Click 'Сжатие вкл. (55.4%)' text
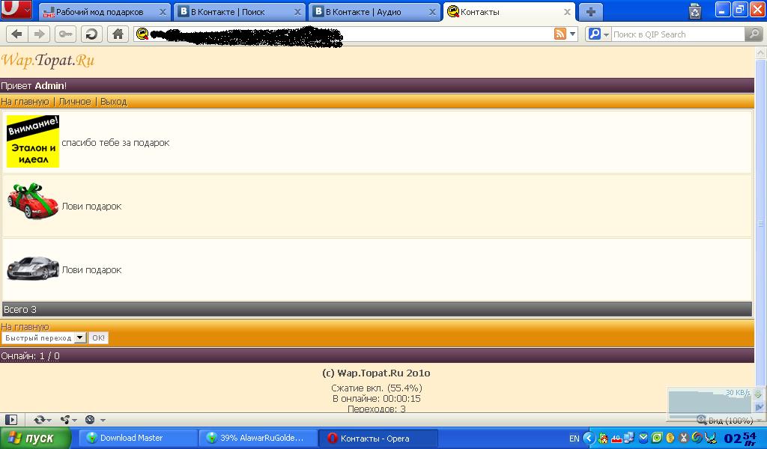767x449 pixels. tap(377, 388)
